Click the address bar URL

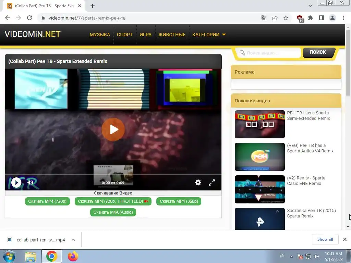pyautogui.click(x=87, y=18)
